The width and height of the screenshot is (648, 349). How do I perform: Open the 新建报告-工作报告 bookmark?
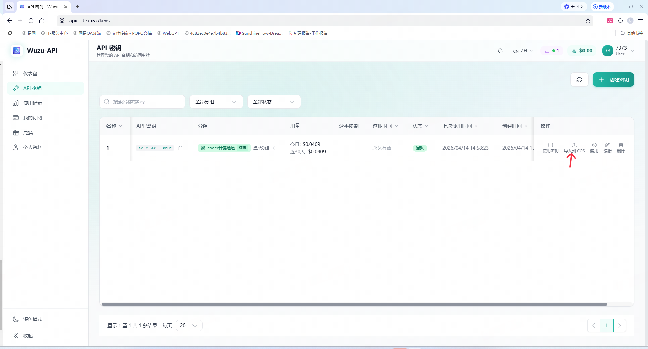(308, 33)
